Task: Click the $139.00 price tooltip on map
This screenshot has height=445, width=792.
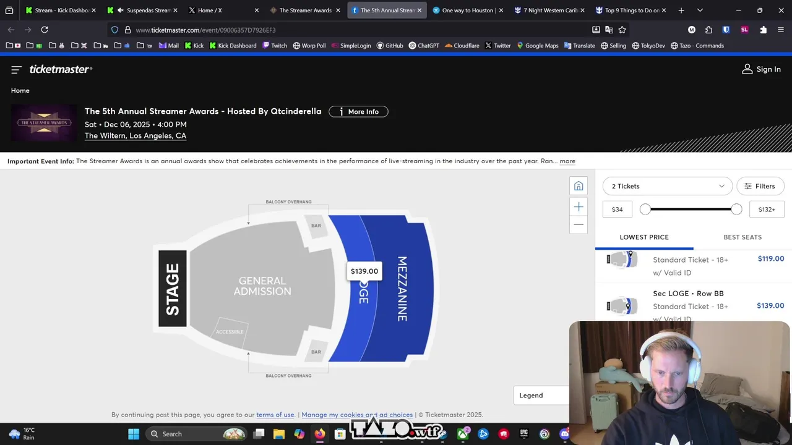Action: pos(364,271)
